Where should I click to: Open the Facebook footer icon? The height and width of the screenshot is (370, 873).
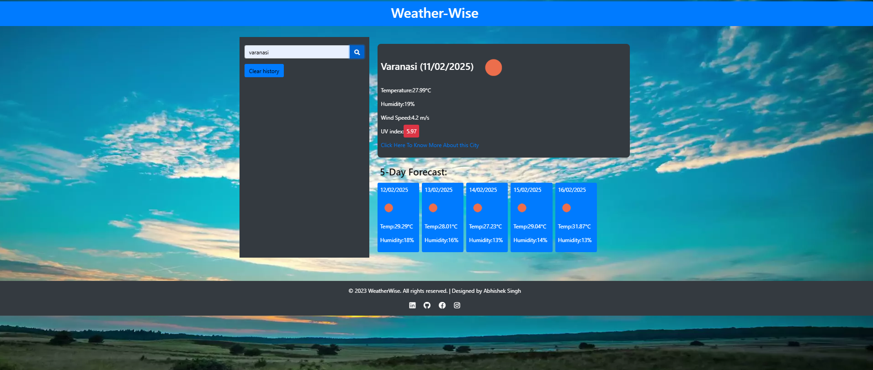(442, 305)
